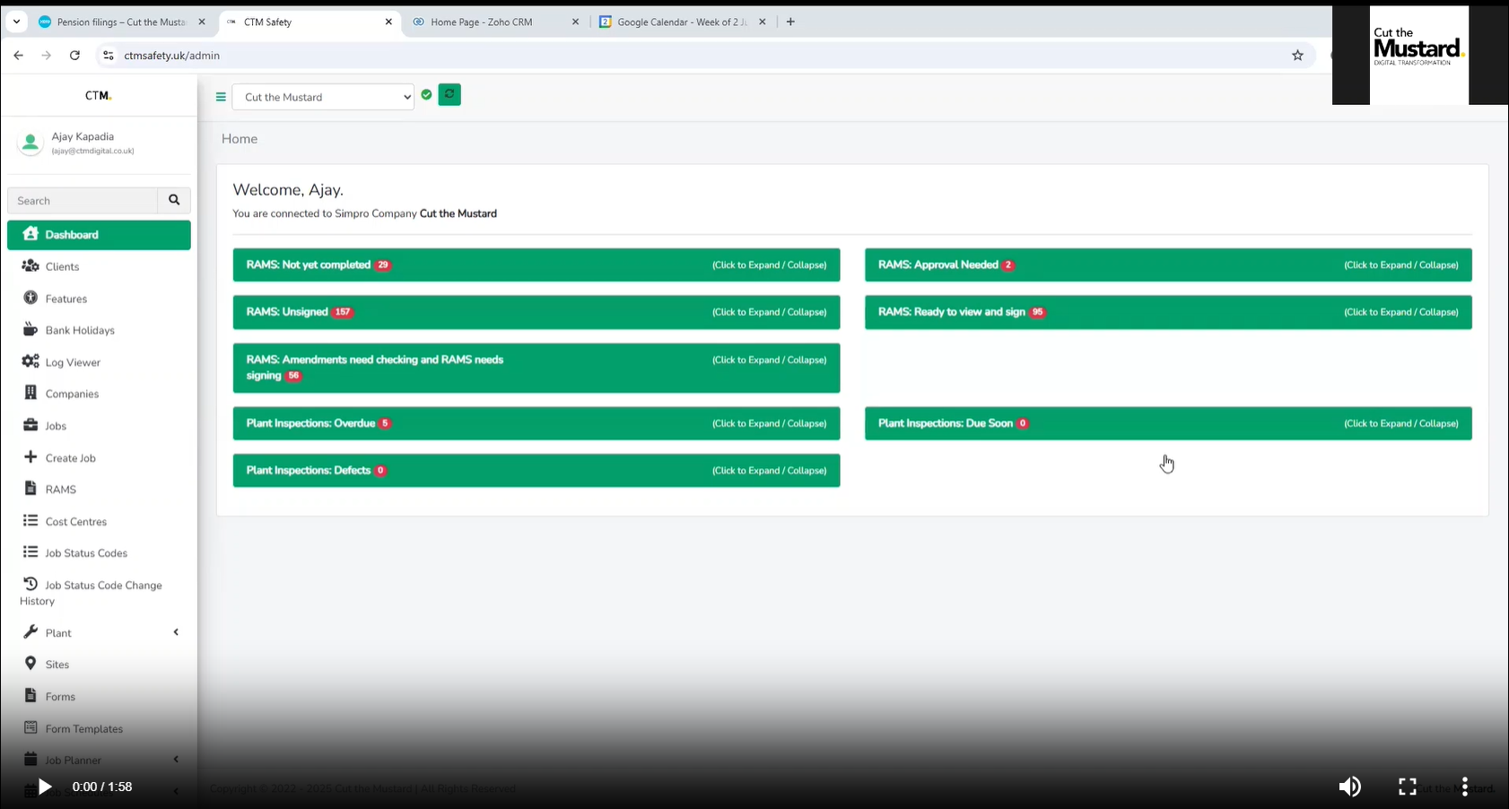Expand RAMS: Amendments need checking panel

536,368
